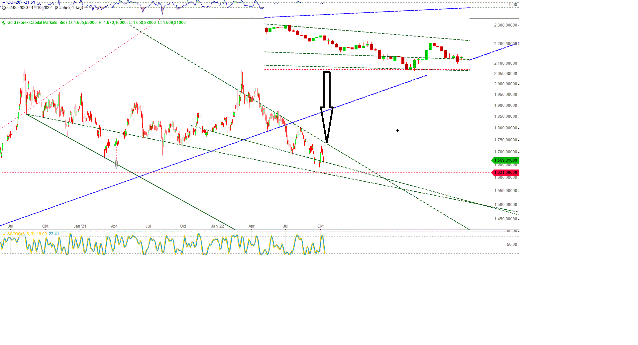
Task: Click the CCI(20) value -21,51
Action: 28,2
